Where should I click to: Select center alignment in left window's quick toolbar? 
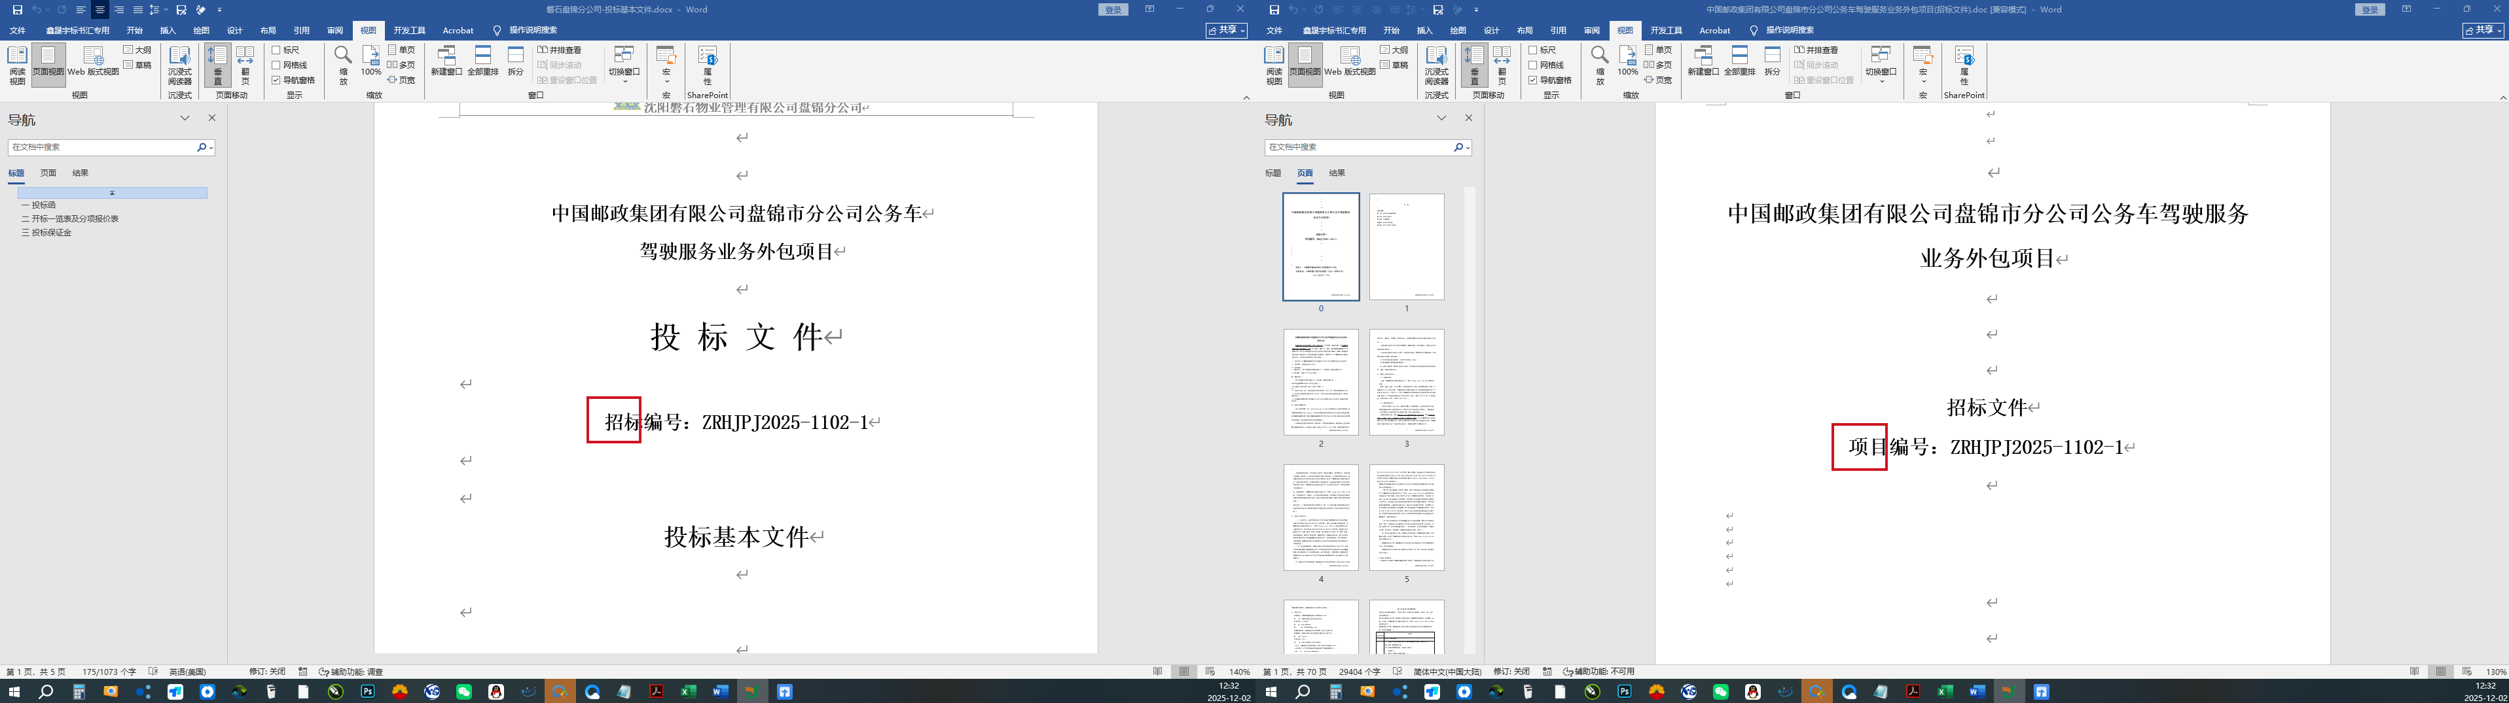(x=99, y=10)
